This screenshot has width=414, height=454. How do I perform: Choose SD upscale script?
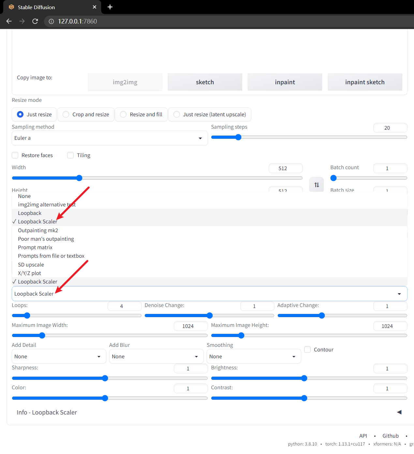pyautogui.click(x=210, y=265)
